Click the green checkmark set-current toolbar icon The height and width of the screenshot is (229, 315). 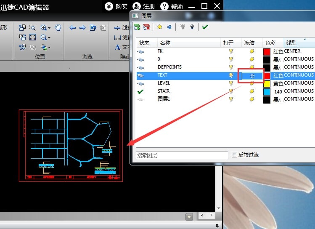(205, 27)
